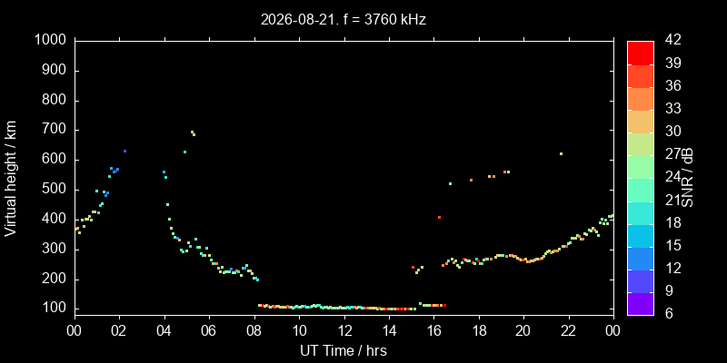The image size is (727, 363).
Task: Select the light green 27-30 dB colorbar band
Action: (641, 144)
